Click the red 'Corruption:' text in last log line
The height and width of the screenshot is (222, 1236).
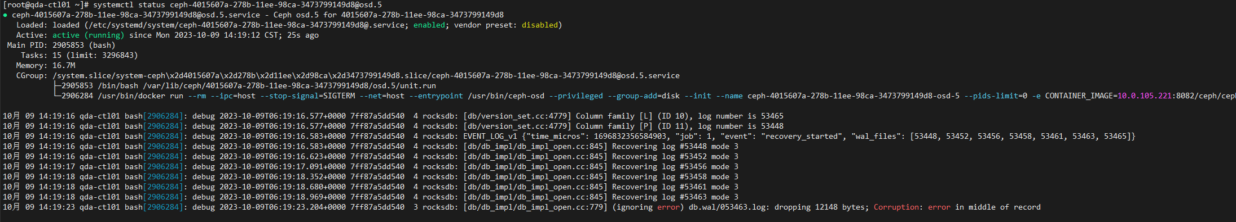[x=896, y=207]
